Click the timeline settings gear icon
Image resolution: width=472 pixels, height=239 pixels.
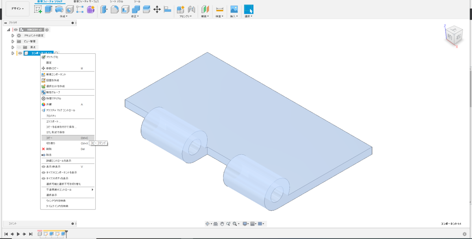(x=465, y=234)
